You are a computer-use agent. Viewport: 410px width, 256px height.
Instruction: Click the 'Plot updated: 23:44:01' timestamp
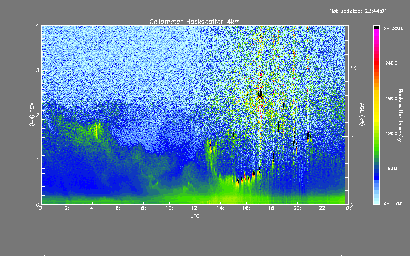(x=357, y=11)
